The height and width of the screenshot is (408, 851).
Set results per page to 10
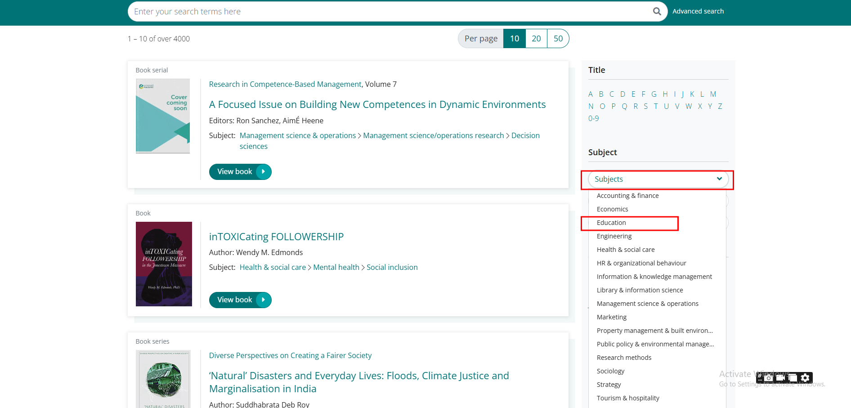pyautogui.click(x=515, y=39)
